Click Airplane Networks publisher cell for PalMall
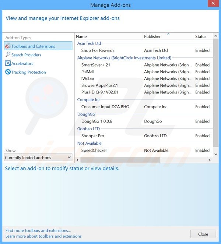 click(x=168, y=72)
